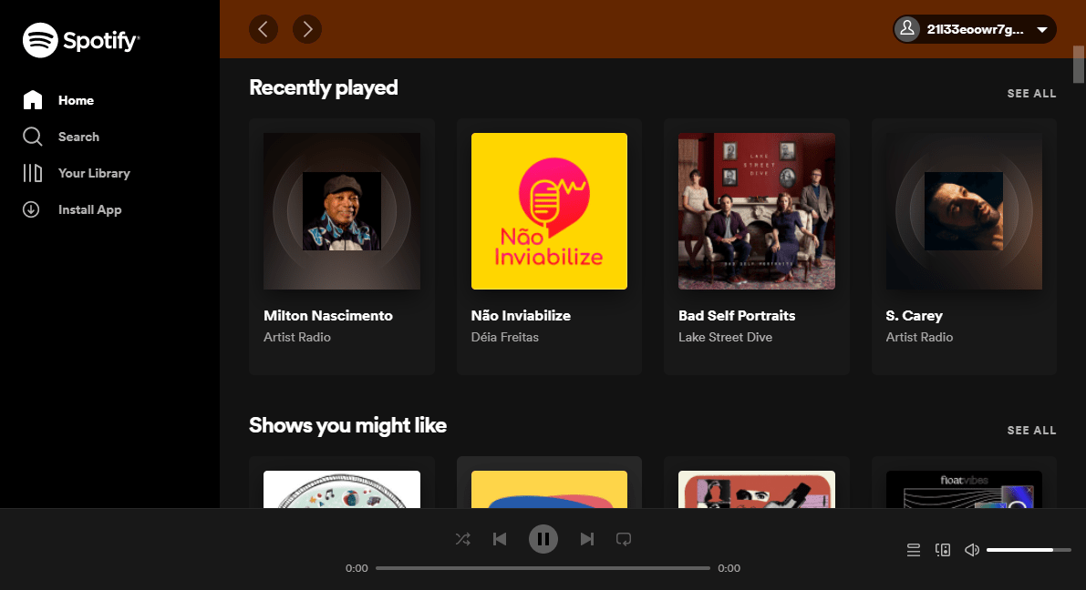Click the user profile avatar icon
1086x590 pixels.
(x=906, y=29)
